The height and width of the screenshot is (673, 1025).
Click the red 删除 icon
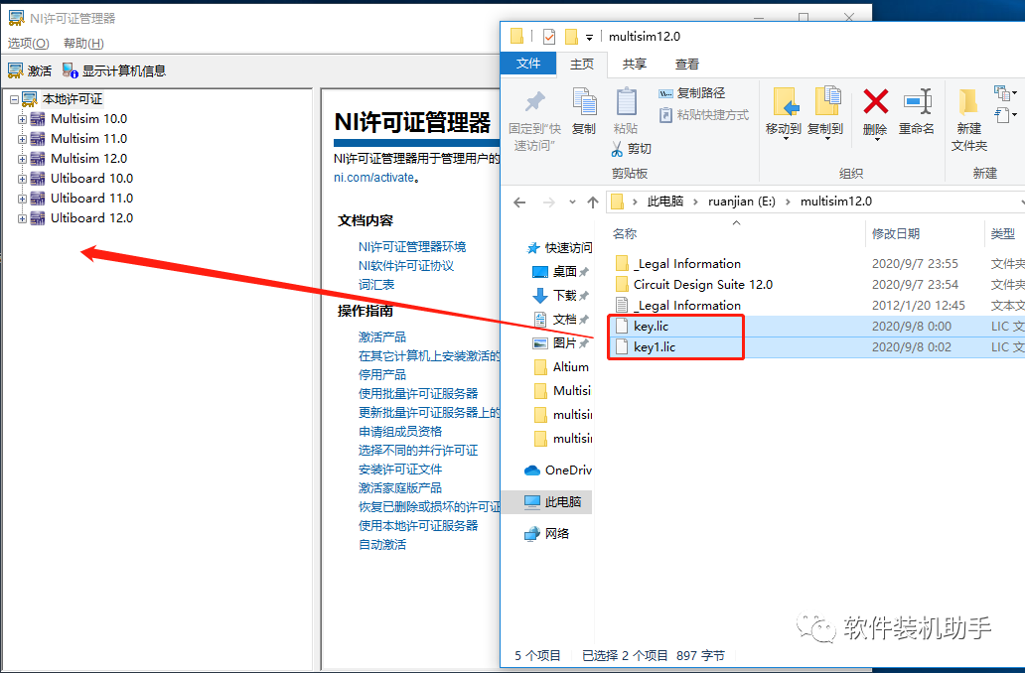coord(875,101)
